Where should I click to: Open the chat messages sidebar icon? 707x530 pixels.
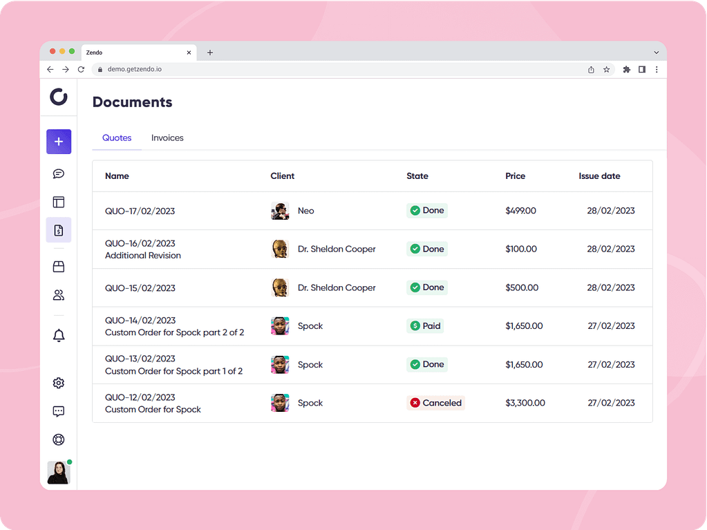point(59,174)
